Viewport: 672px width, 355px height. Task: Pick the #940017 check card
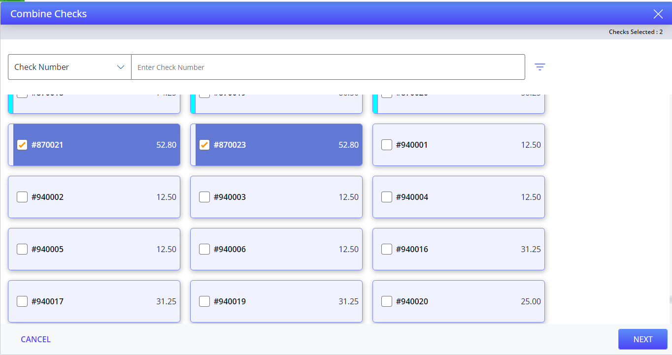coord(94,301)
